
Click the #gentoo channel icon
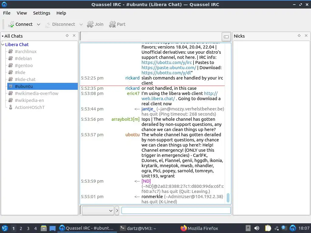point(11,66)
